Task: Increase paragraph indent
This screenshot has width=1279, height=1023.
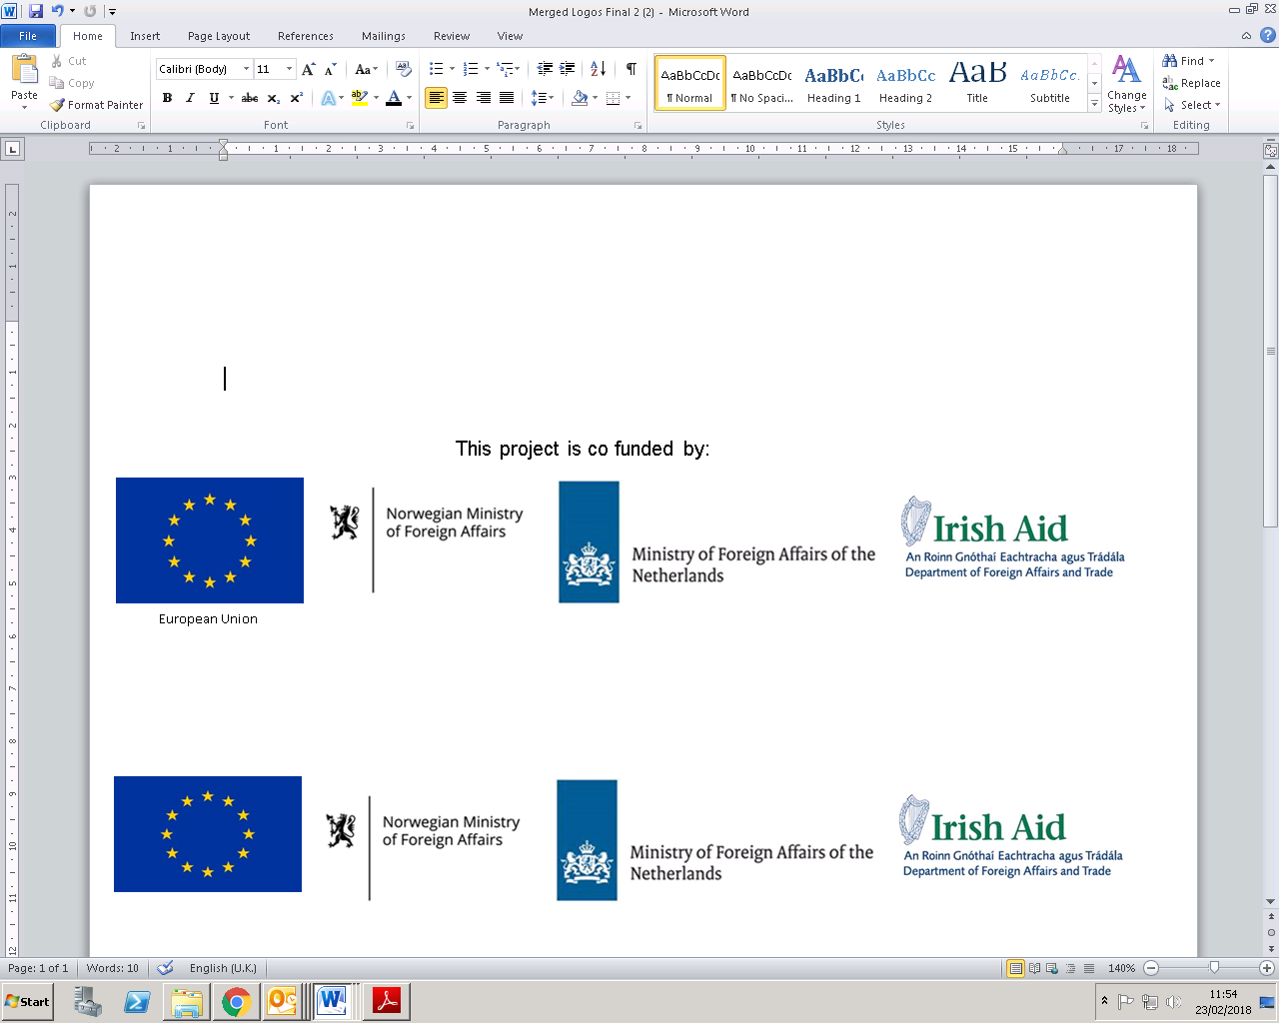Action: (568, 69)
